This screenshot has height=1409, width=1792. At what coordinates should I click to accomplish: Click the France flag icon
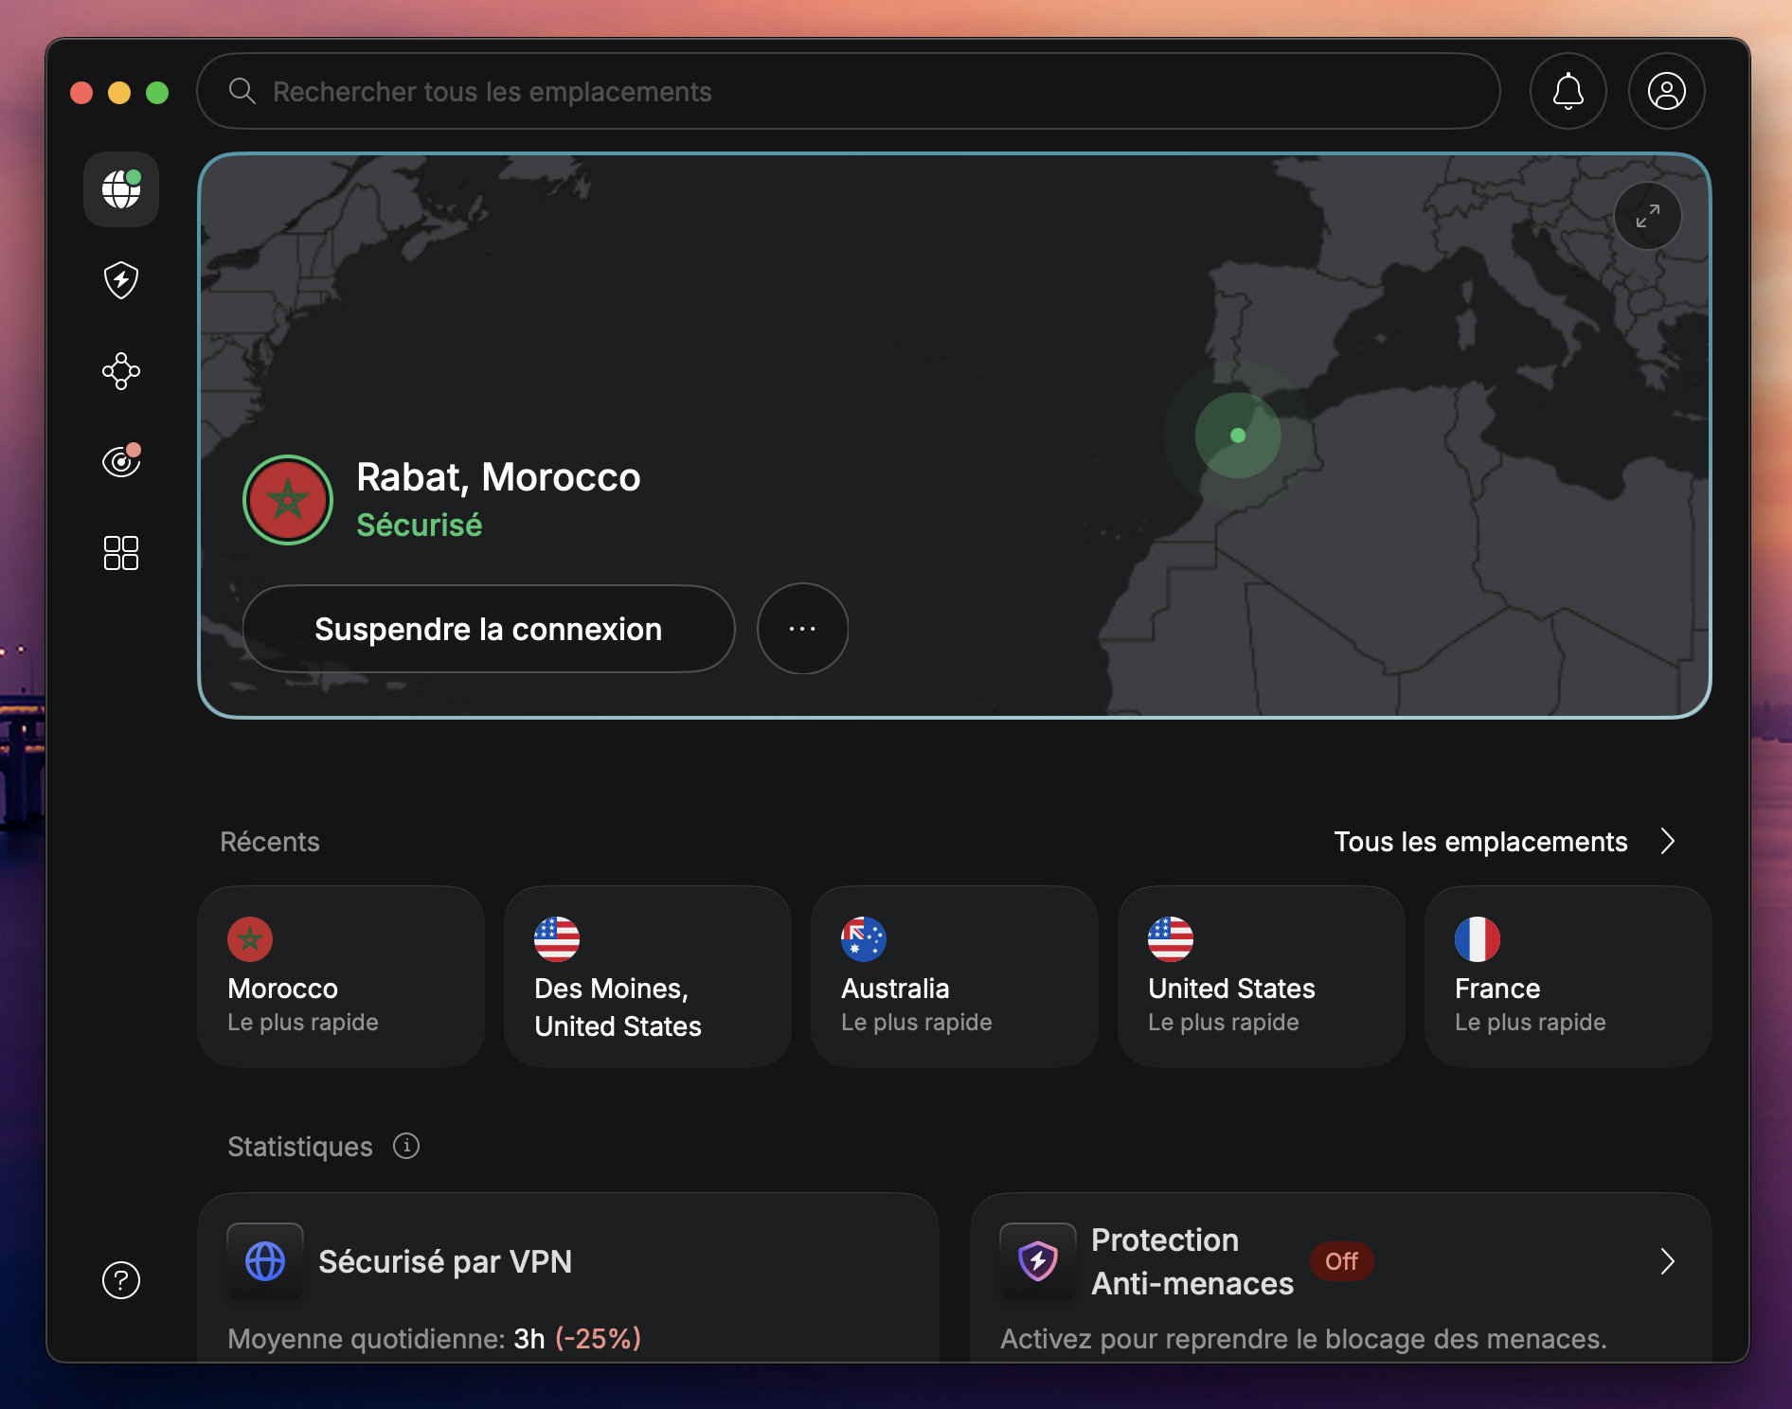coord(1478,939)
